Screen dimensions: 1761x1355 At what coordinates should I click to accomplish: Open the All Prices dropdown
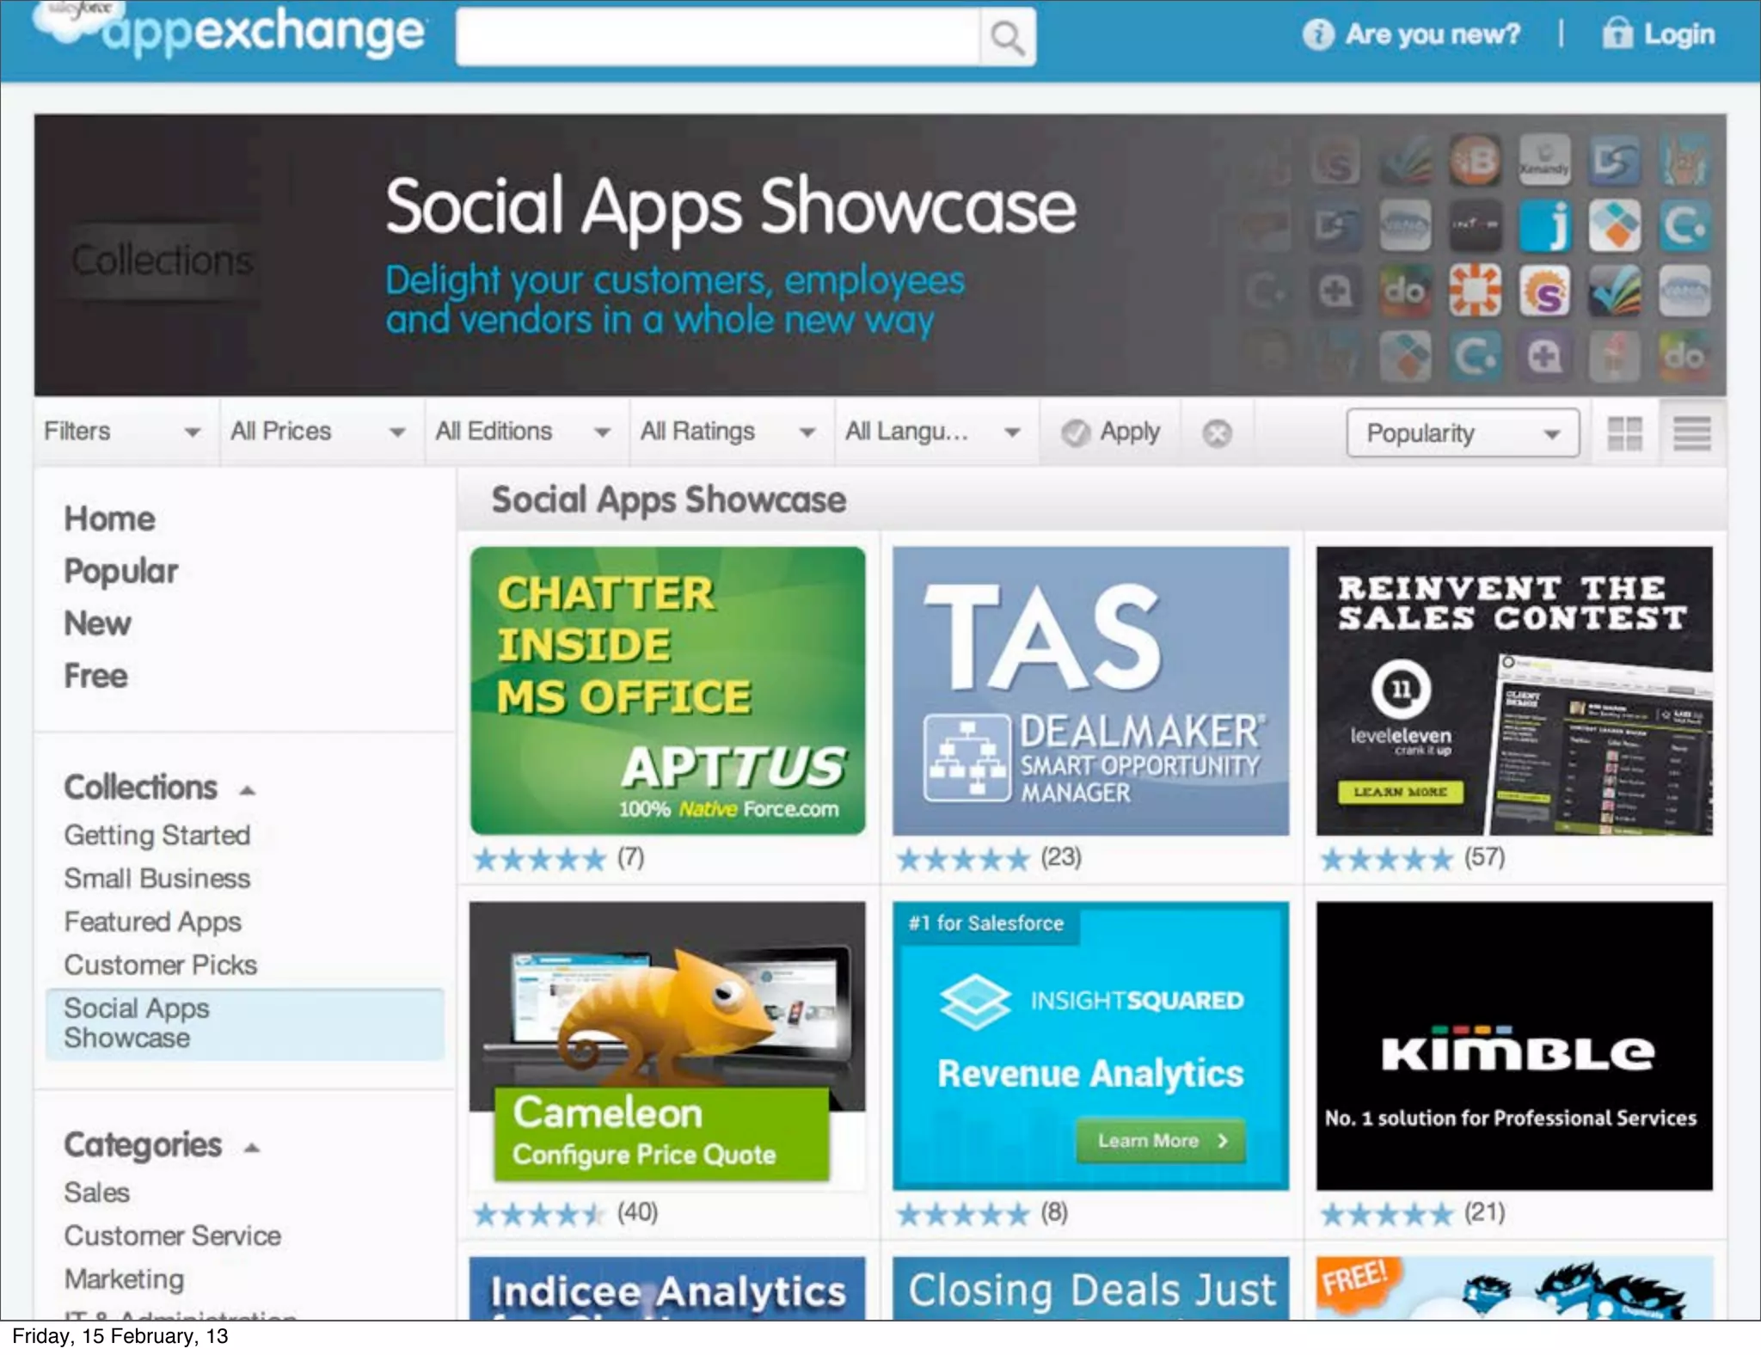[322, 432]
